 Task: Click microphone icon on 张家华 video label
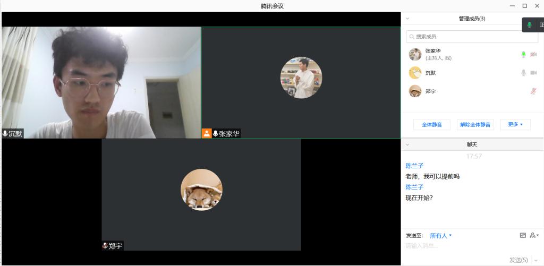point(216,133)
